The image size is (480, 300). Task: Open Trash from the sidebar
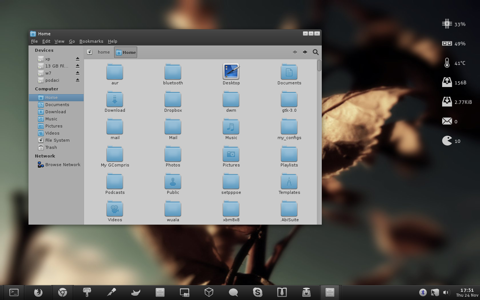56,147
